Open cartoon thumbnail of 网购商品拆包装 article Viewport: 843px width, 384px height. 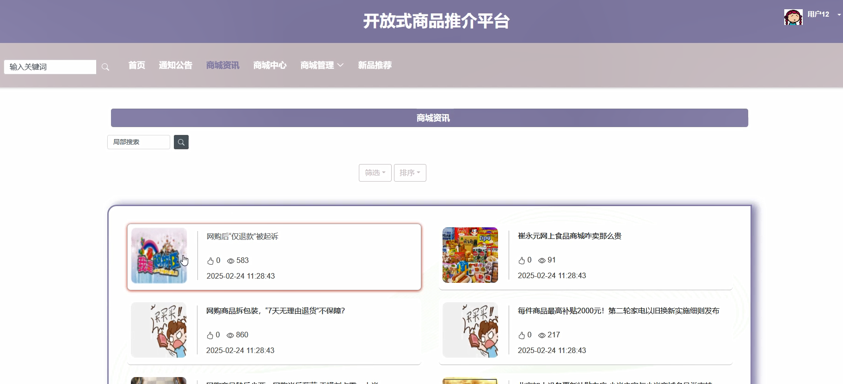click(x=159, y=330)
